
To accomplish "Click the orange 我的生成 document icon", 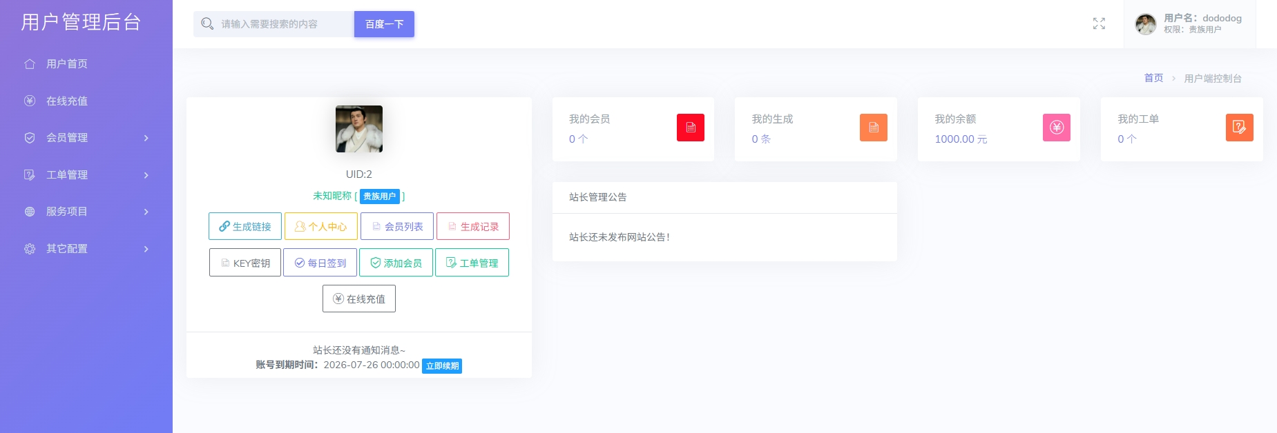I will (x=874, y=128).
